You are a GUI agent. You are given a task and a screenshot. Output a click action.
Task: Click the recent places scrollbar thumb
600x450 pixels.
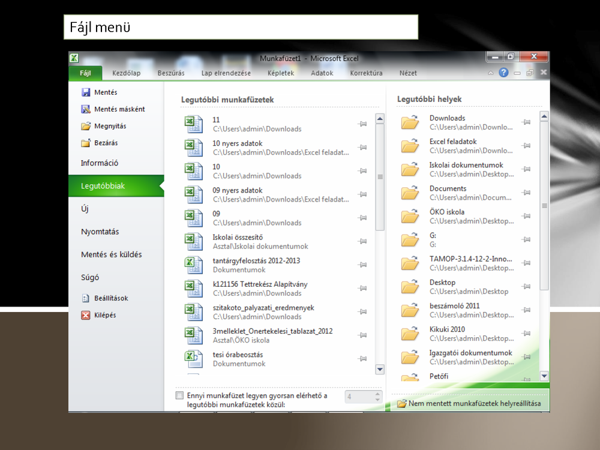click(x=544, y=206)
